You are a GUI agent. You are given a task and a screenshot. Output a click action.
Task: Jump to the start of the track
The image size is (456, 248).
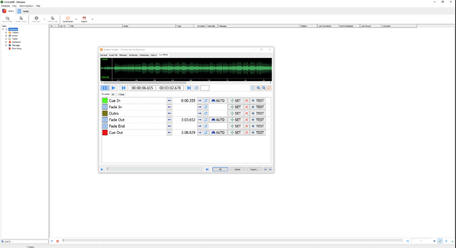(124, 88)
